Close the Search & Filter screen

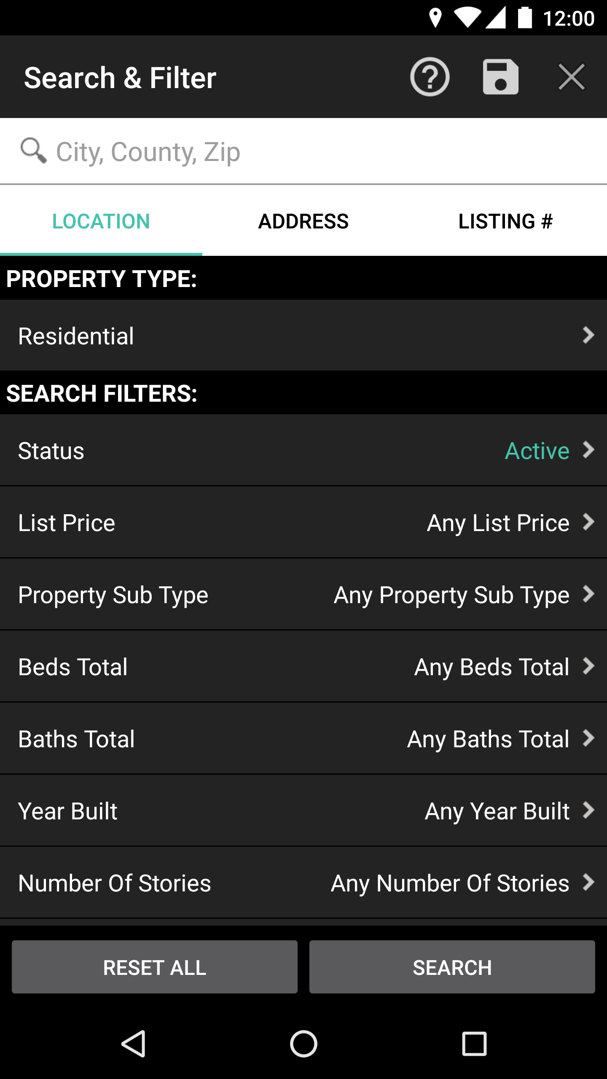(x=571, y=77)
